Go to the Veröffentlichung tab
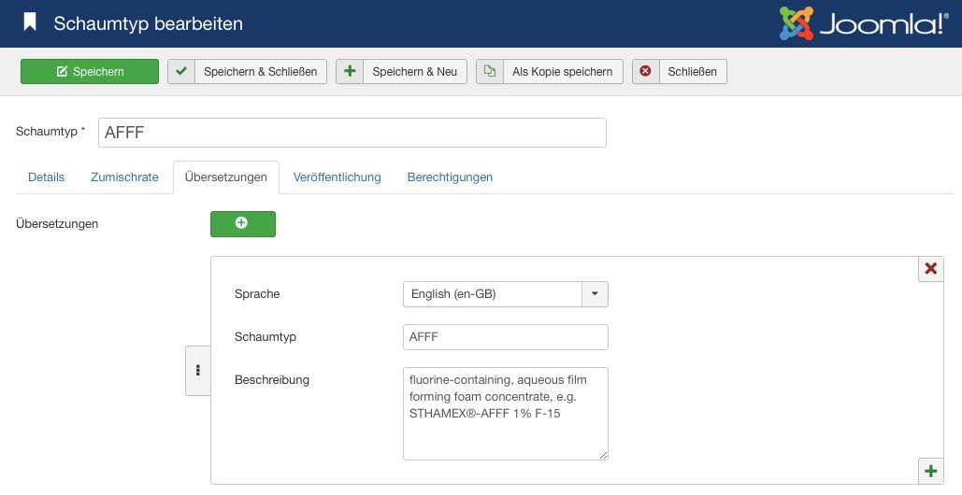Screen dimensions: 962x495 (x=337, y=177)
